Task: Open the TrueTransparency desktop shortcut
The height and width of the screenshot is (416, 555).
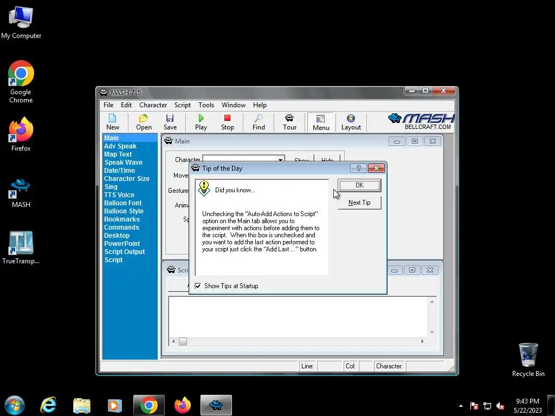Action: coord(21,248)
